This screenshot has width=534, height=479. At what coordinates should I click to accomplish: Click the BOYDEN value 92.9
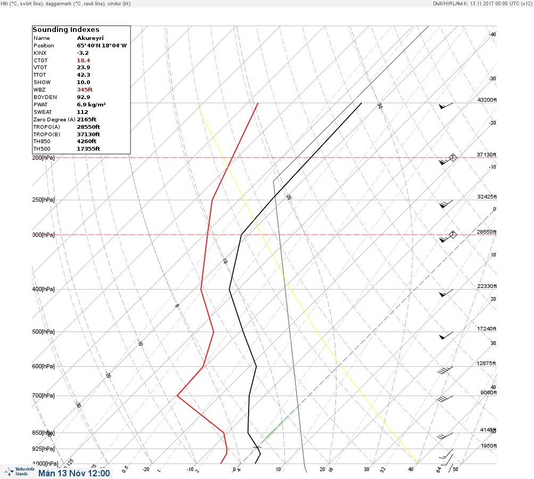(84, 97)
